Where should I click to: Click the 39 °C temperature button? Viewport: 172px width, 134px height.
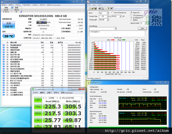point(9,36)
